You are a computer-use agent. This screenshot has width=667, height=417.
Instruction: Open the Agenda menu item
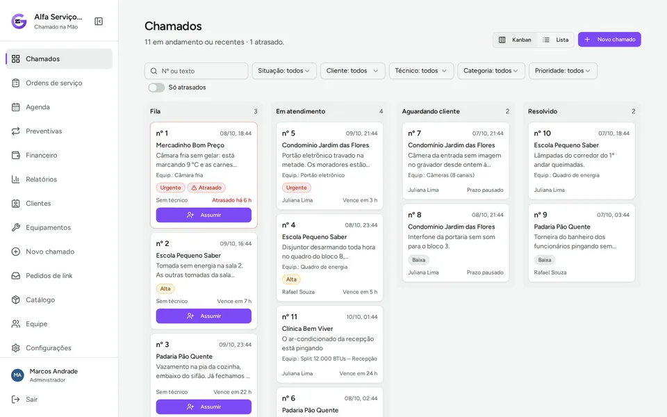59,107
